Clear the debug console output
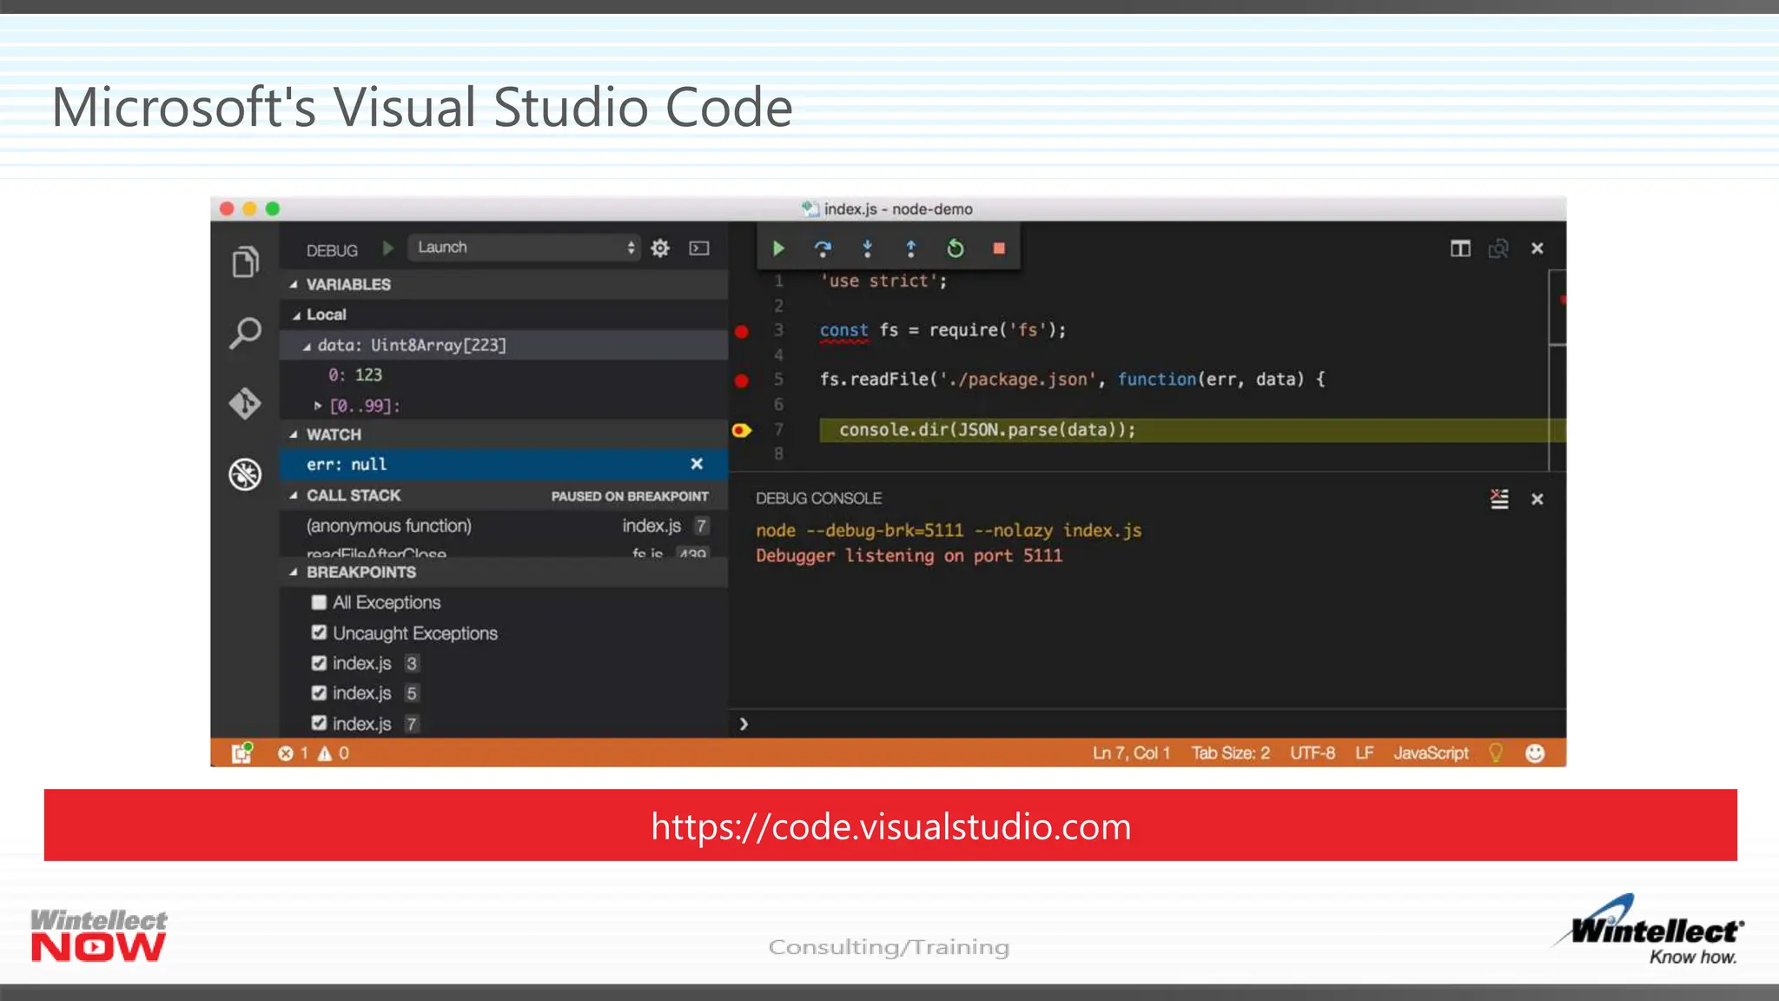 coord(1499,499)
